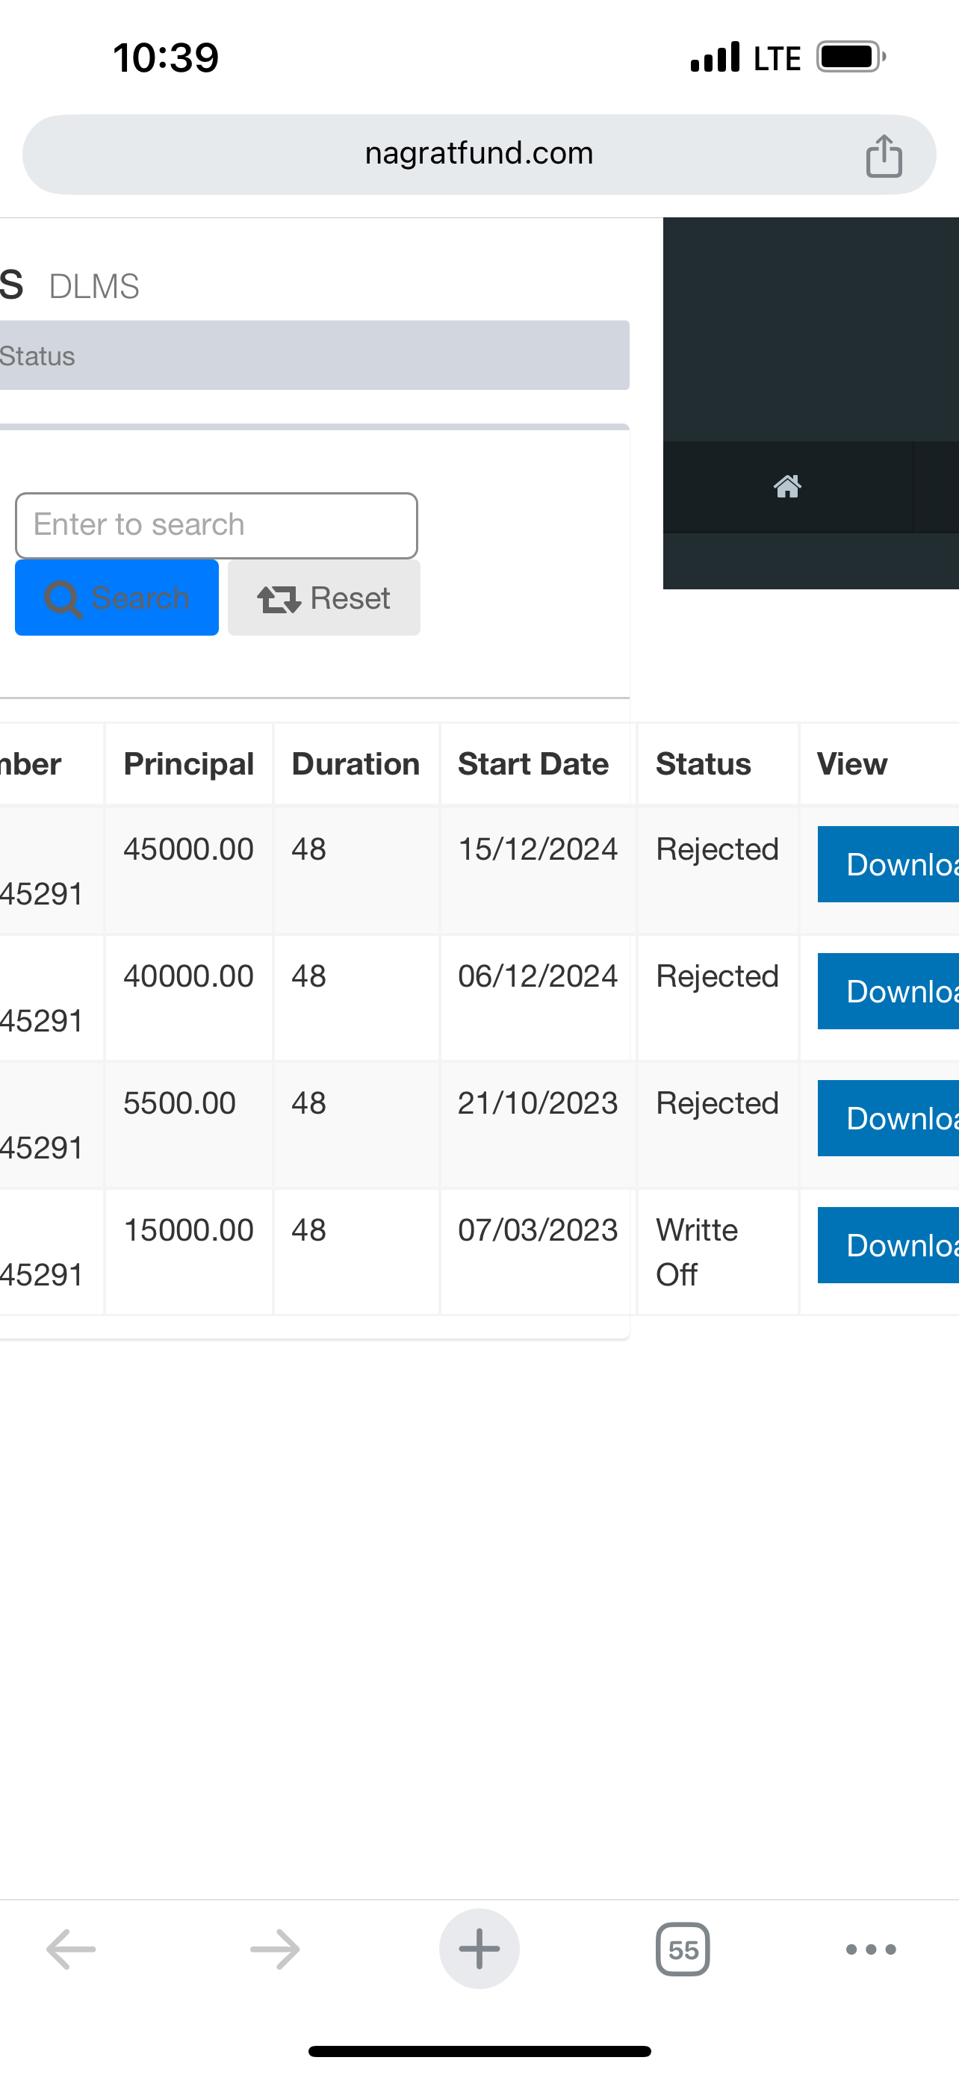The width and height of the screenshot is (959, 2075).
Task: Tap the browser back arrow
Action: pos(71,1950)
